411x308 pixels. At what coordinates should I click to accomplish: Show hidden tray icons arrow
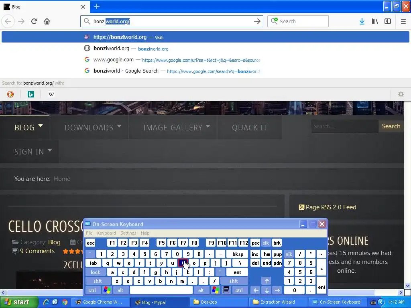click(381, 302)
